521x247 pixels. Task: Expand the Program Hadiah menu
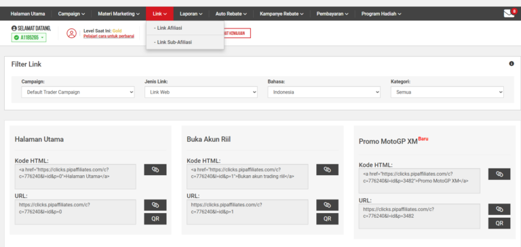(381, 14)
